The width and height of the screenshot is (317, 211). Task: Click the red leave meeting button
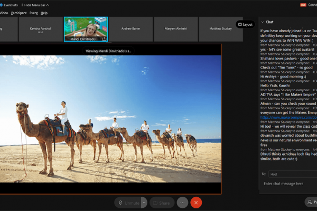(197, 203)
